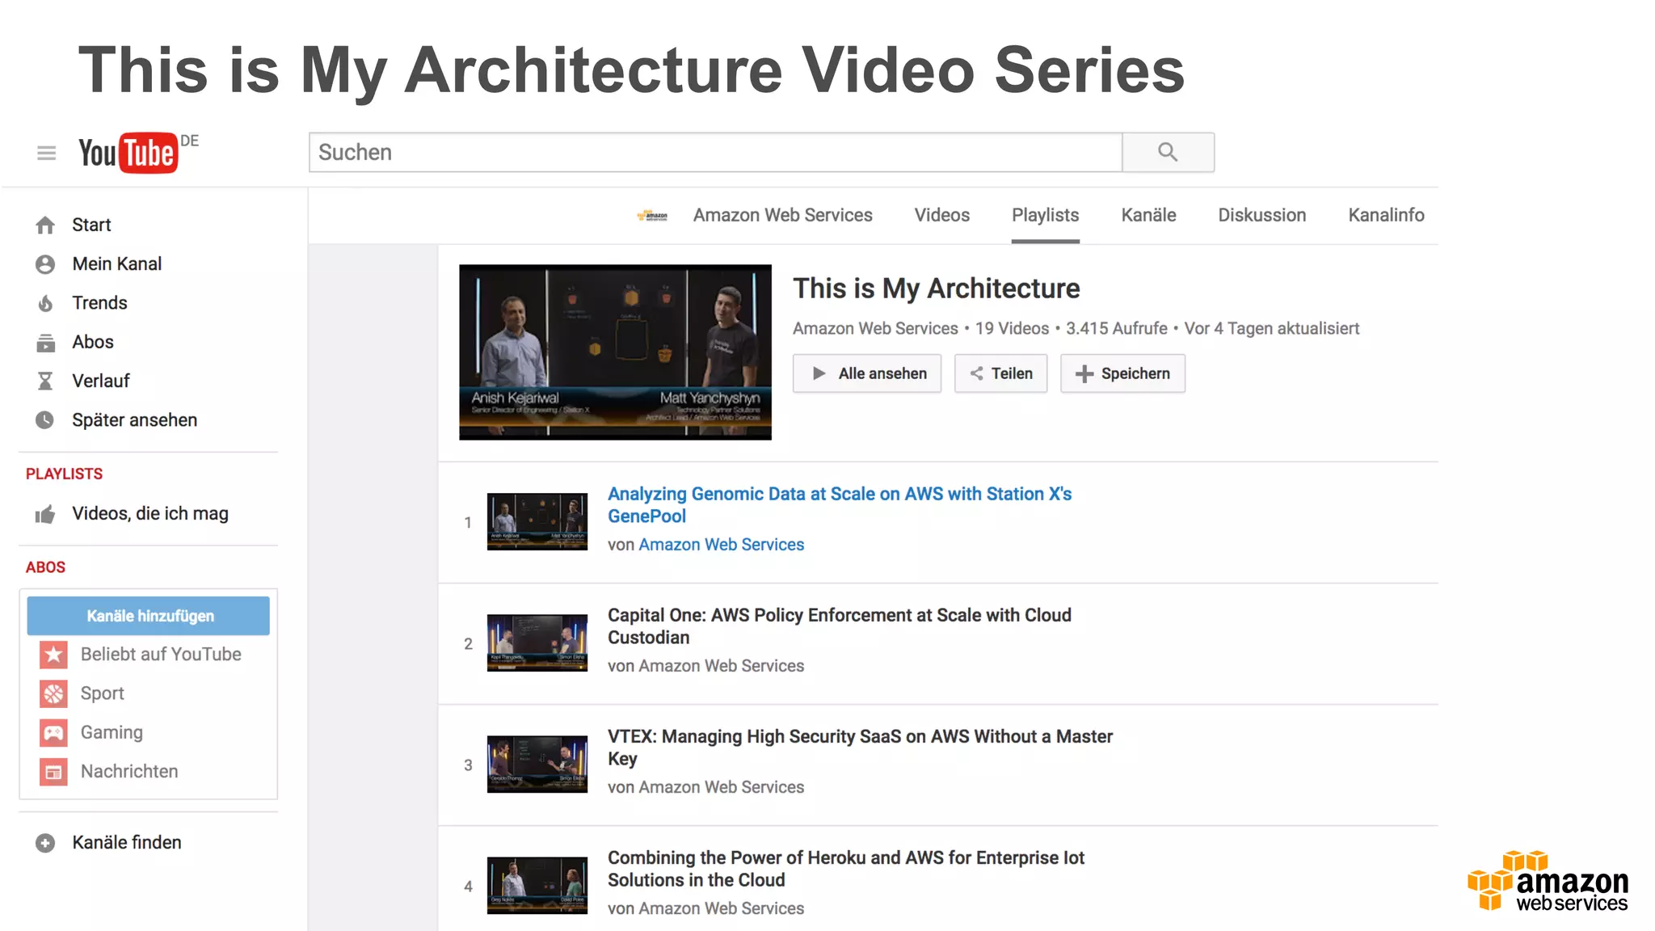Viewport: 1655px width, 931px height.
Task: Open Abos from the sidebar
Action: (x=93, y=342)
